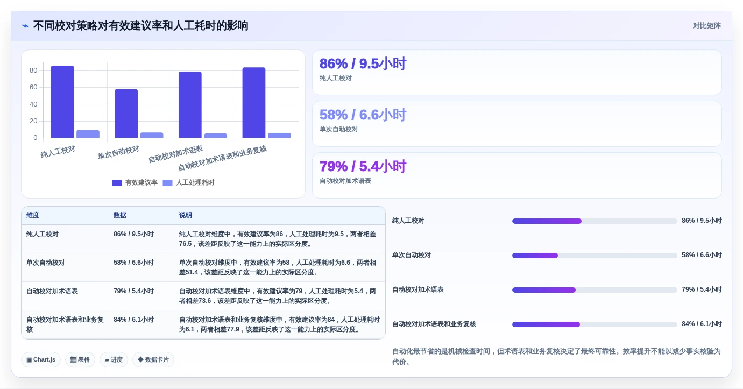Image resolution: width=743 pixels, height=389 pixels.
Task: Click the 进度 tag chip
Action: 114,359
